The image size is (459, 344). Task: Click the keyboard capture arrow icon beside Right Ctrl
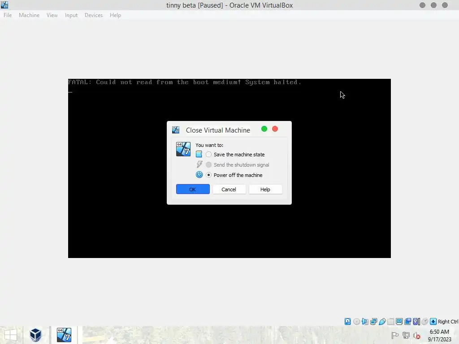click(x=433, y=322)
